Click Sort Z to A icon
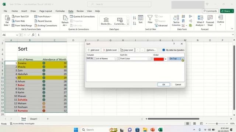The image size is (236, 132). pos(135,23)
